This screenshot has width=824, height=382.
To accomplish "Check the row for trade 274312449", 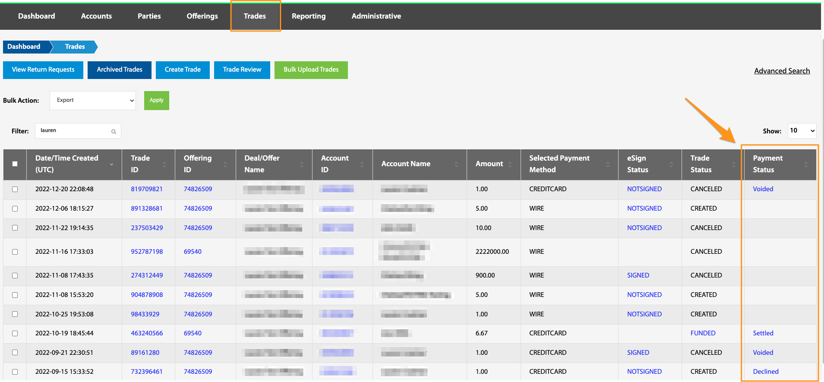I will (15, 275).
